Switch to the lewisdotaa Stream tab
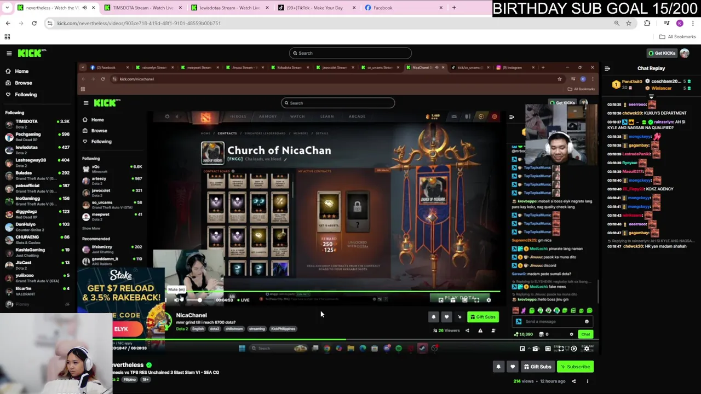Image resolution: width=701 pixels, height=394 pixels. 229,8
